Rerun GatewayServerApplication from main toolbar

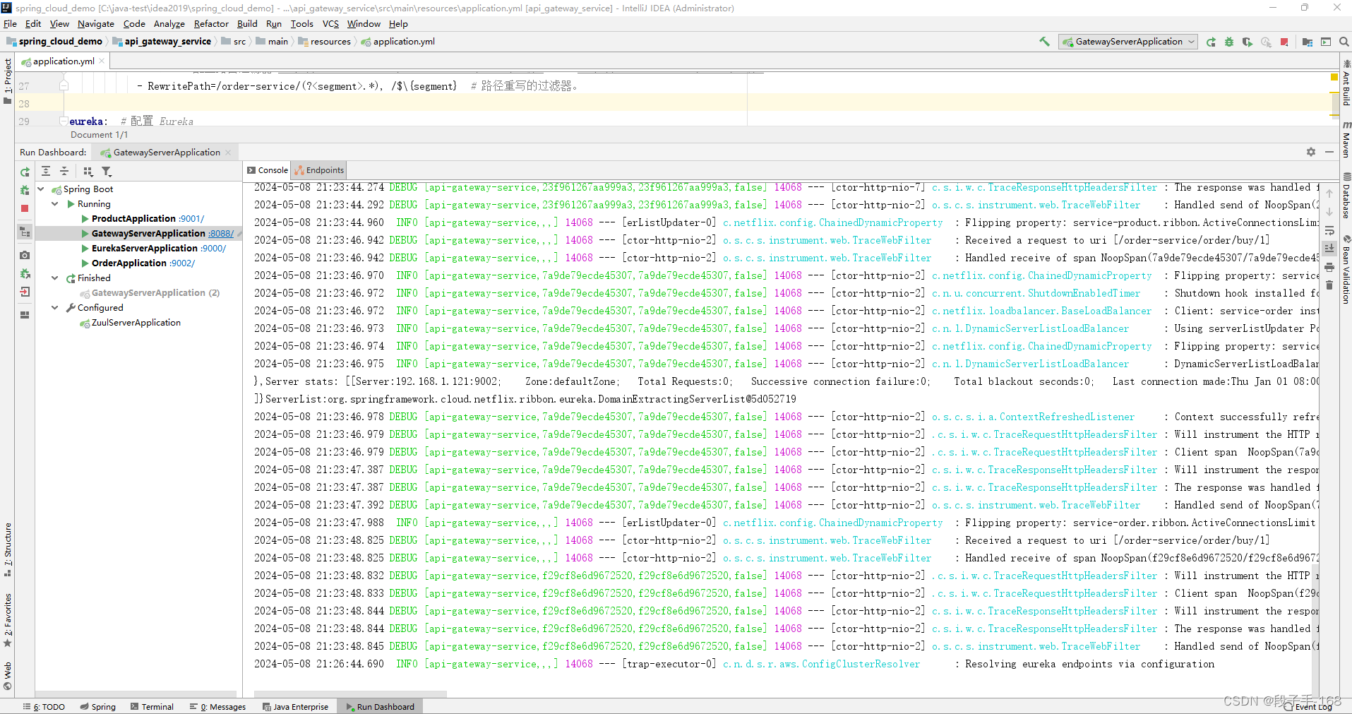(1211, 42)
